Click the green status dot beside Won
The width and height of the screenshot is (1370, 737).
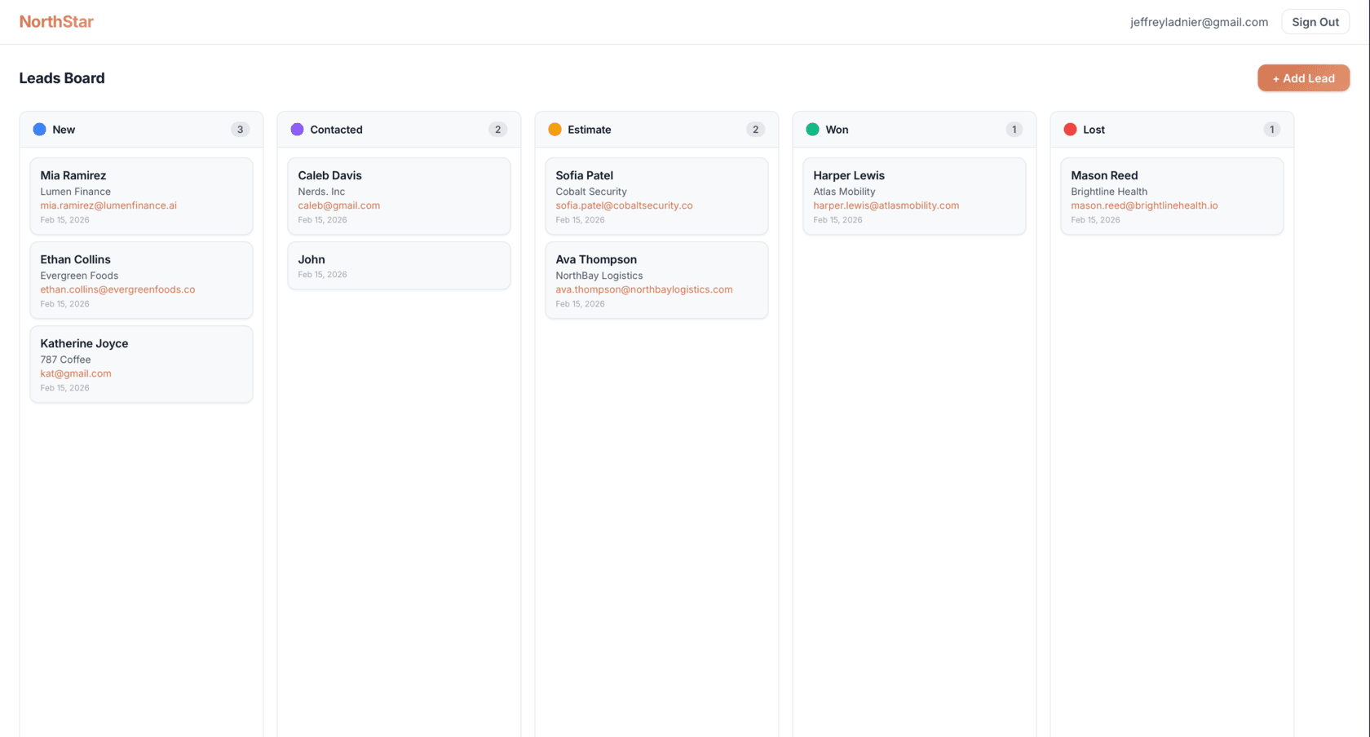[x=812, y=129]
